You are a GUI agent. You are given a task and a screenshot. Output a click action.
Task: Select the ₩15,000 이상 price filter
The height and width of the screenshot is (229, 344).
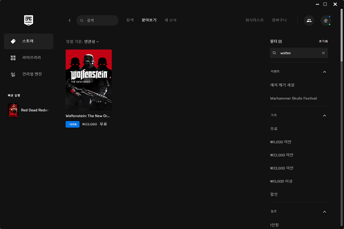[x=281, y=181]
